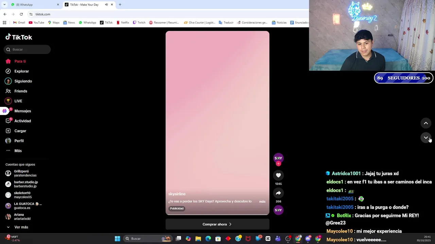The width and height of the screenshot is (435, 244).
Task: Open Microsoft Edge from taskbar
Action: [208, 239]
